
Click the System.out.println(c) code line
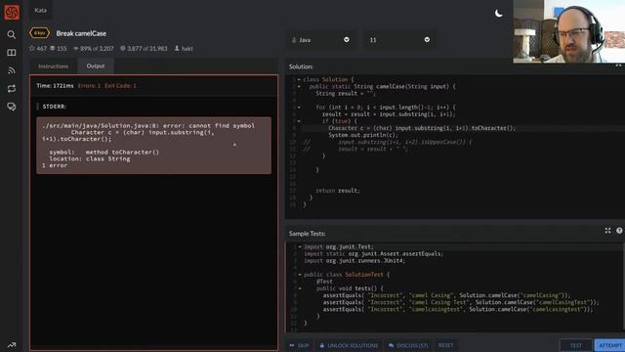[x=363, y=135]
